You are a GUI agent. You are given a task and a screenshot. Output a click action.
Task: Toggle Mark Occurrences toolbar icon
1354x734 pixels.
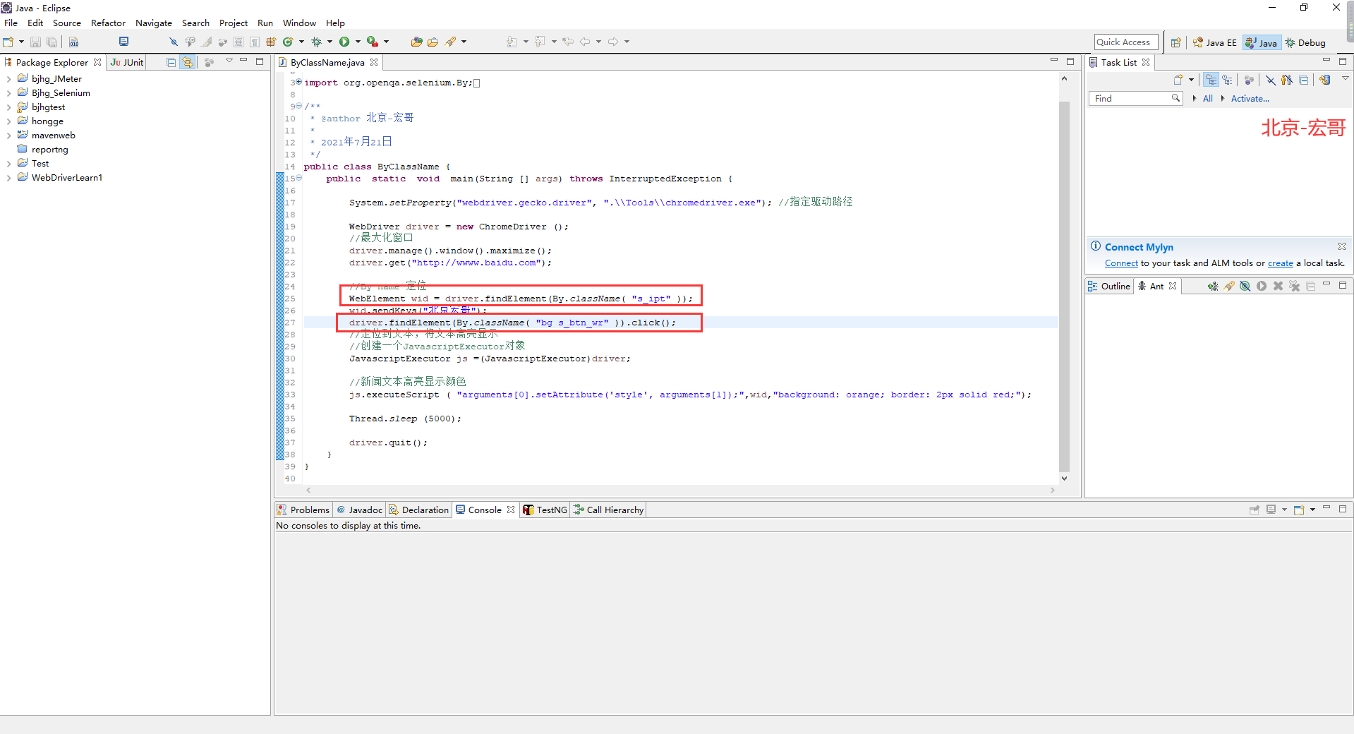[207, 42]
